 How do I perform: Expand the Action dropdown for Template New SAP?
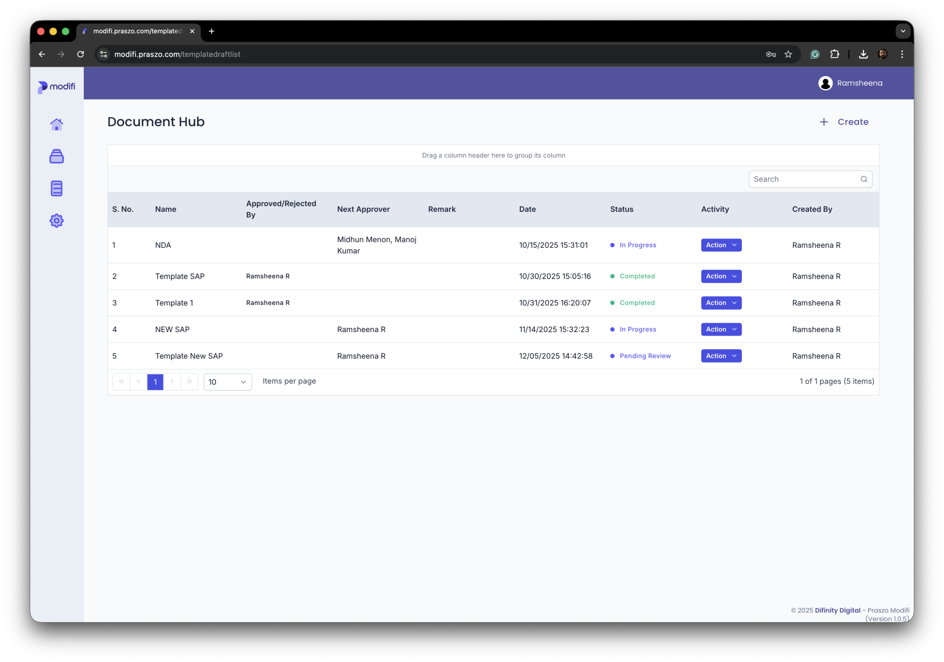pyautogui.click(x=721, y=356)
